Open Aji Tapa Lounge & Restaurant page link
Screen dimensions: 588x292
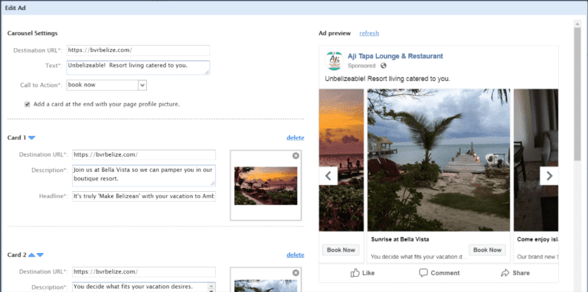click(395, 56)
